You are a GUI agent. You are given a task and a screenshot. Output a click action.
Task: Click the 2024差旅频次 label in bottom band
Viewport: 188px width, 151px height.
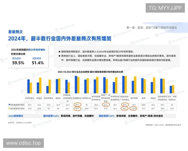(x=16, y=116)
